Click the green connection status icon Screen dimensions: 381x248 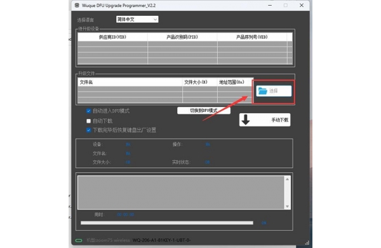click(x=79, y=240)
